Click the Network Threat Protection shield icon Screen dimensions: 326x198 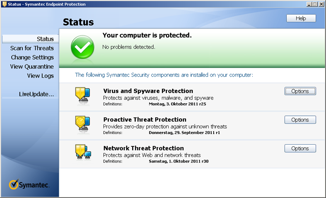pyautogui.click(x=82, y=152)
